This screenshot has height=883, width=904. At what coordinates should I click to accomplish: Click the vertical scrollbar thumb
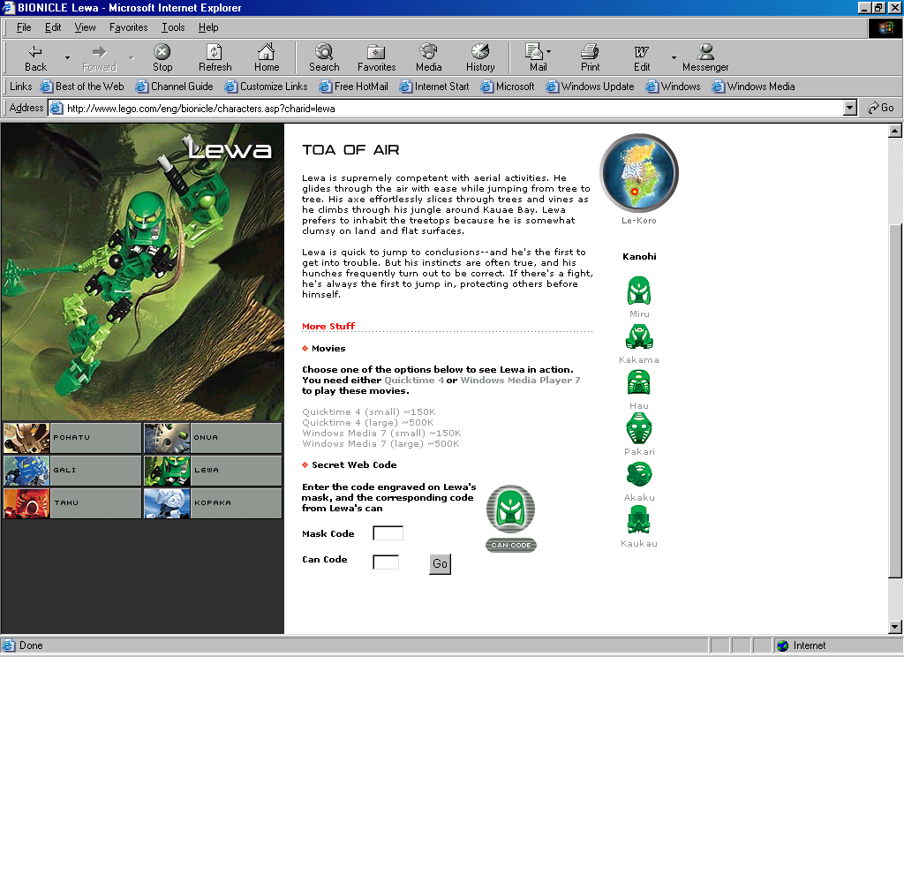pyautogui.click(x=895, y=399)
